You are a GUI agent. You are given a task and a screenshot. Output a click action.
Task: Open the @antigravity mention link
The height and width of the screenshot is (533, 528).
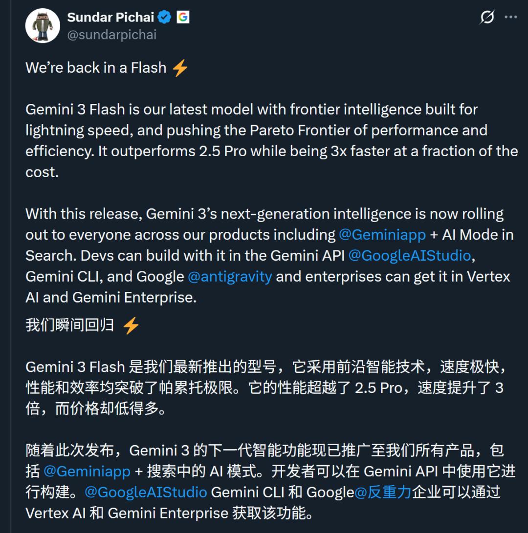click(x=230, y=276)
